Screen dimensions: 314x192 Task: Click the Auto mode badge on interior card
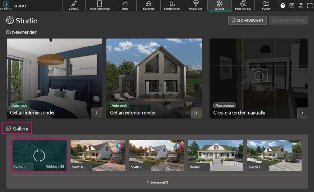[20, 105]
